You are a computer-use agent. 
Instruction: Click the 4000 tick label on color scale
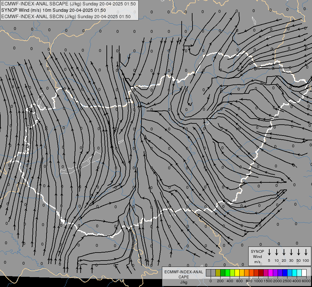coord(297,281)
